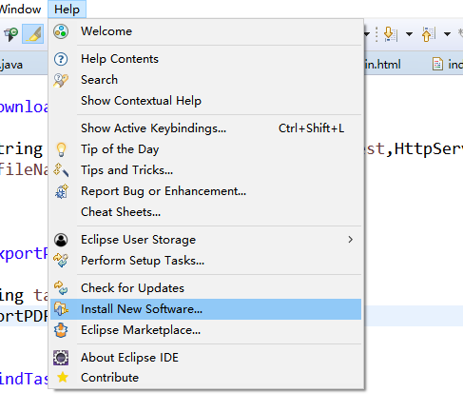Click the Search help icon

(61, 80)
